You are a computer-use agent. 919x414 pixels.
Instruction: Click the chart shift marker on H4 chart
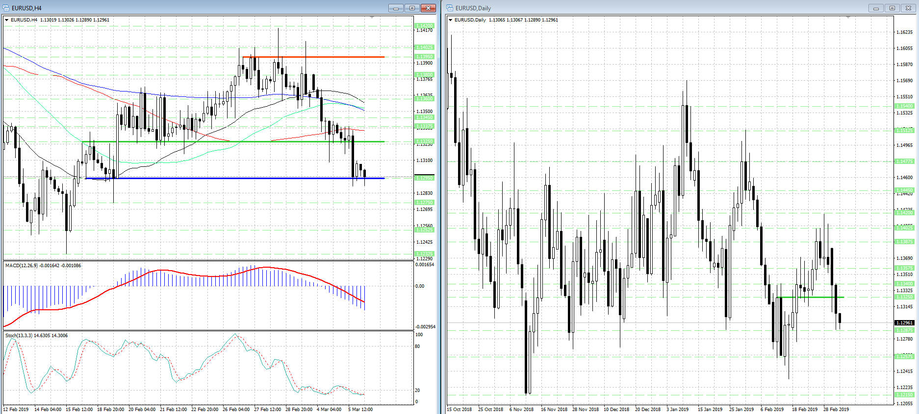click(x=372, y=17)
